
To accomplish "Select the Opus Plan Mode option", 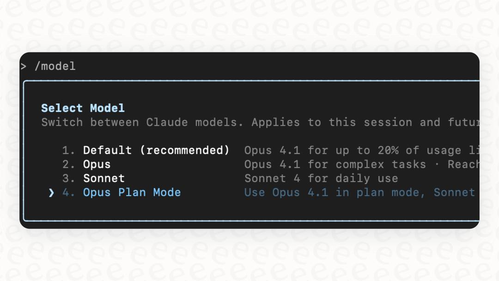I will pyautogui.click(x=132, y=192).
